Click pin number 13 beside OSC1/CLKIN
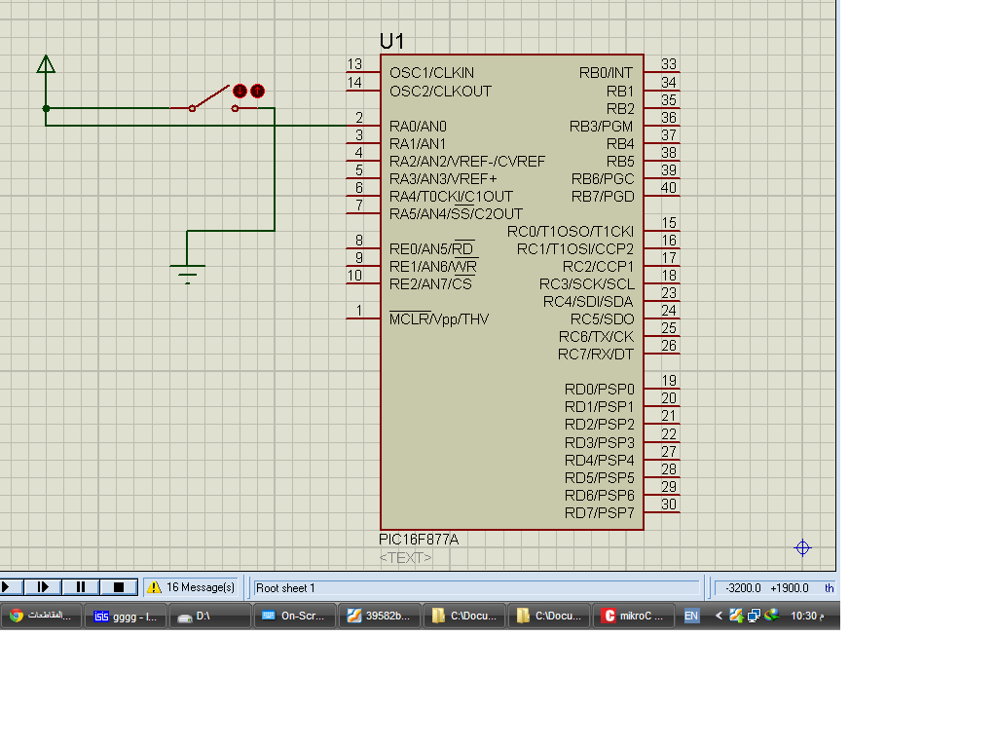This screenshot has width=997, height=748. (x=354, y=64)
